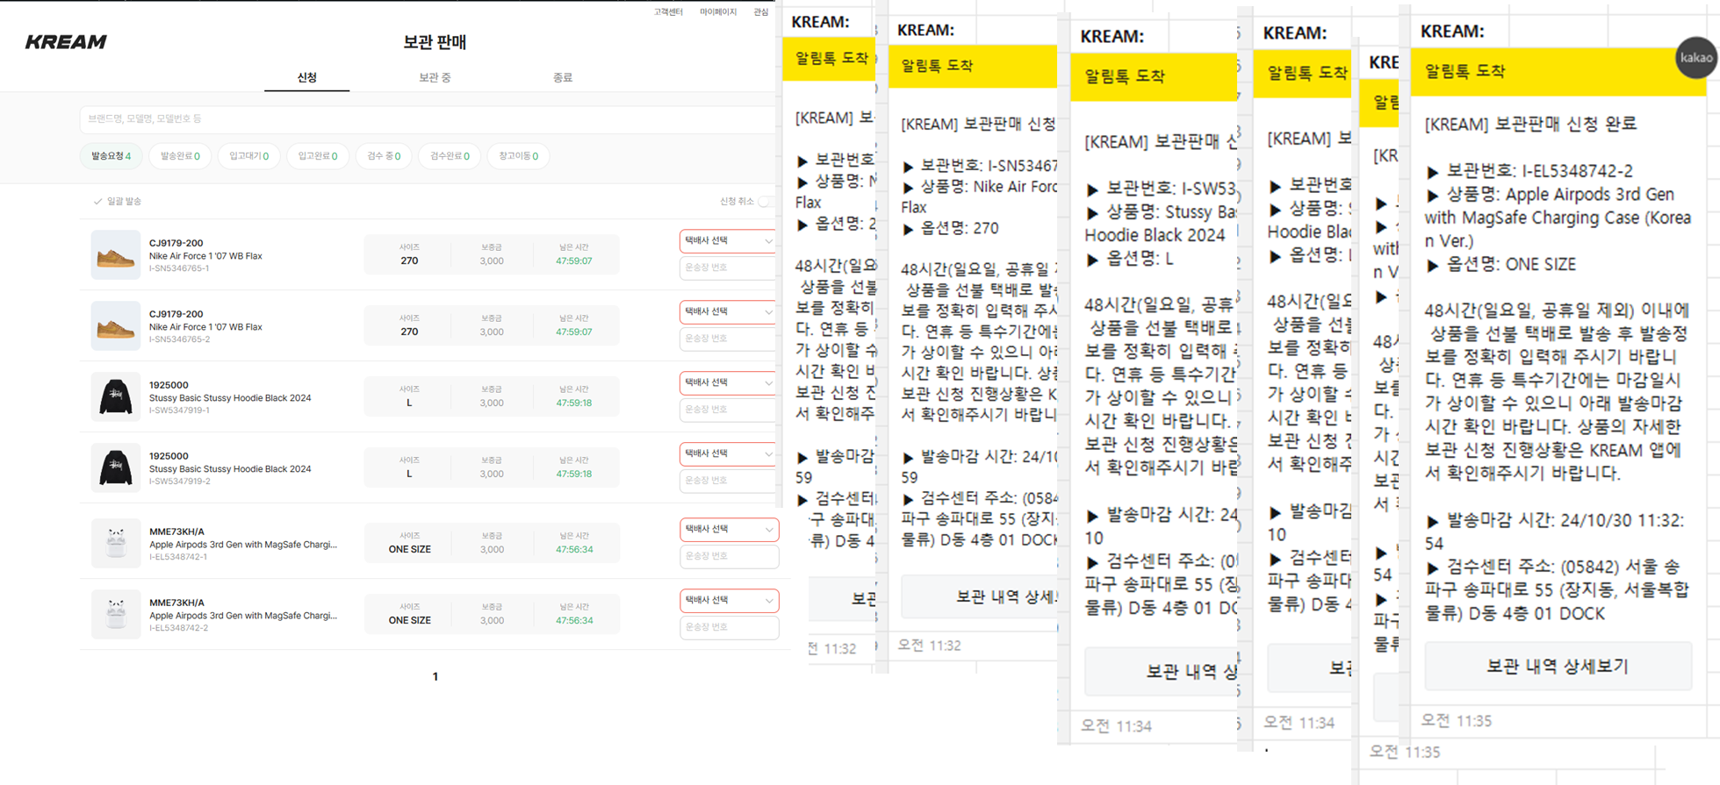The height and width of the screenshot is (785, 1720).
Task: Click [KREAM] 보관판매 신청 완료 heading in alert
Action: click(x=1530, y=124)
